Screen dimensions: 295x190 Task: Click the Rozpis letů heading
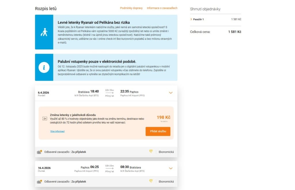click(46, 9)
